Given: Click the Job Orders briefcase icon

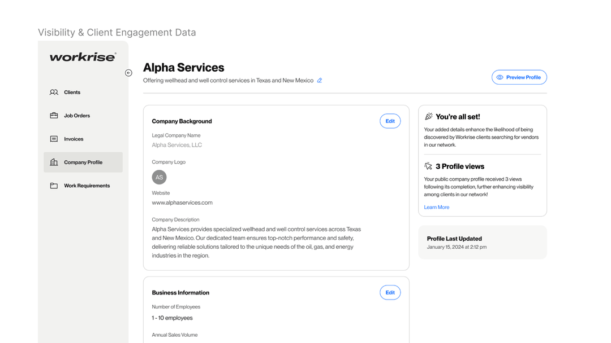Looking at the screenshot, I should click(54, 116).
